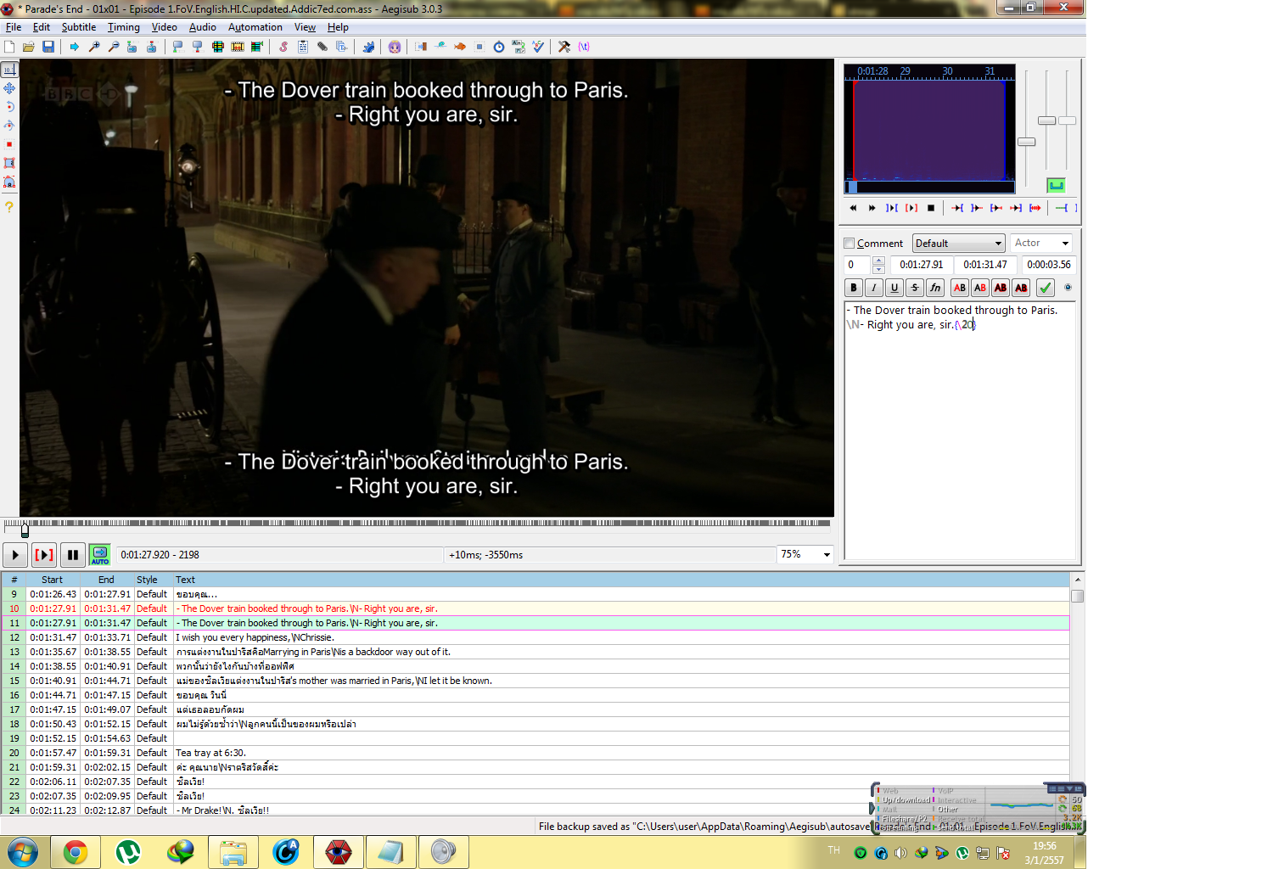Select subtitle row 20 'Tea tray at 6:30.'

(x=536, y=753)
